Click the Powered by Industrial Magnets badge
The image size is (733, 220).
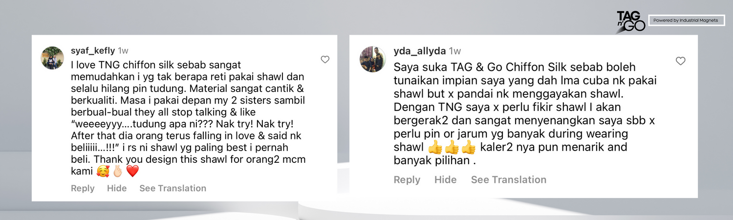coord(686,21)
